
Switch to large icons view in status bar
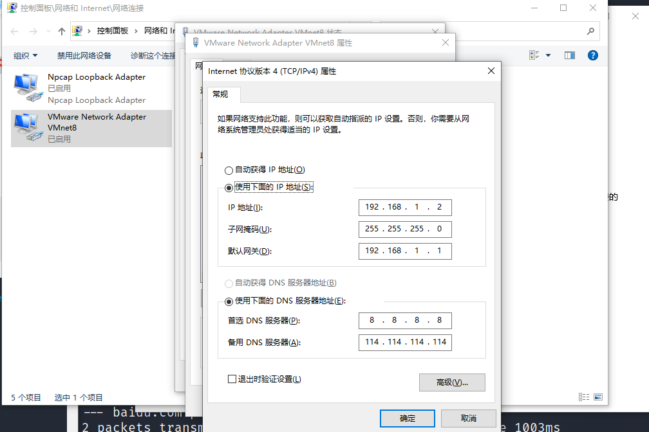(598, 397)
